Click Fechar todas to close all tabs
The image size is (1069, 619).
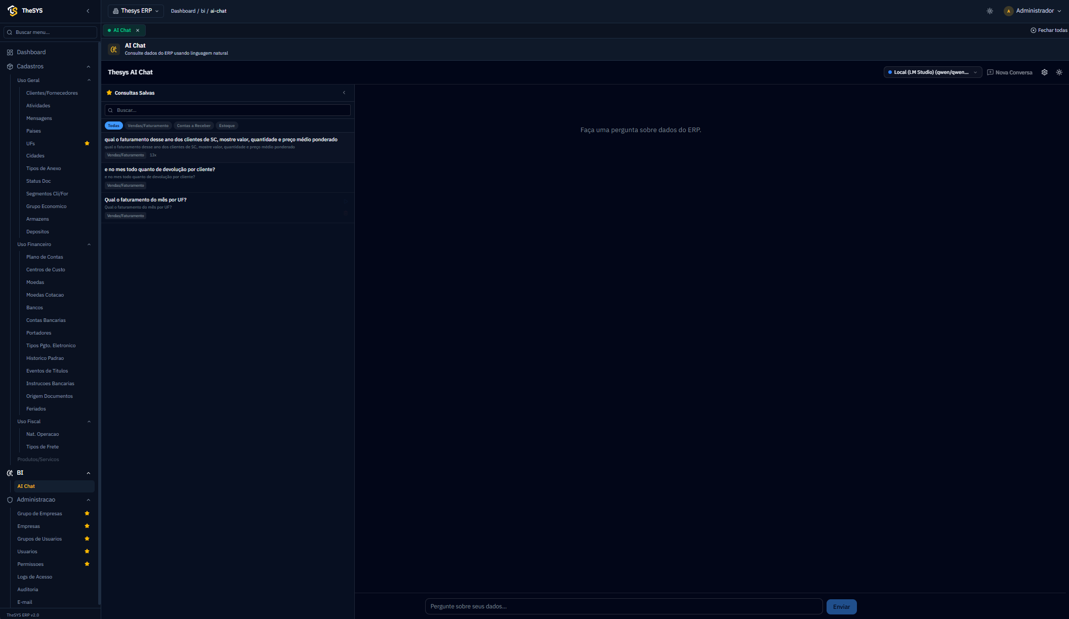pos(1049,30)
